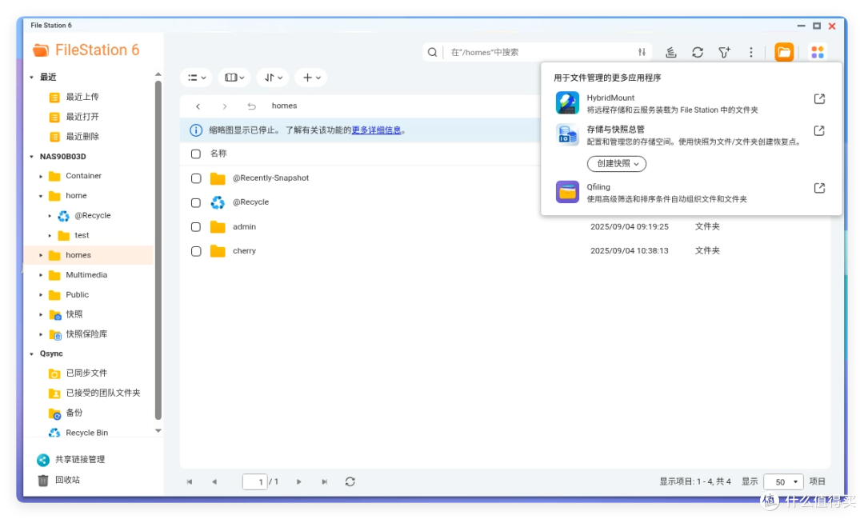
Task: Check the admin folder checkbox
Action: click(x=196, y=227)
